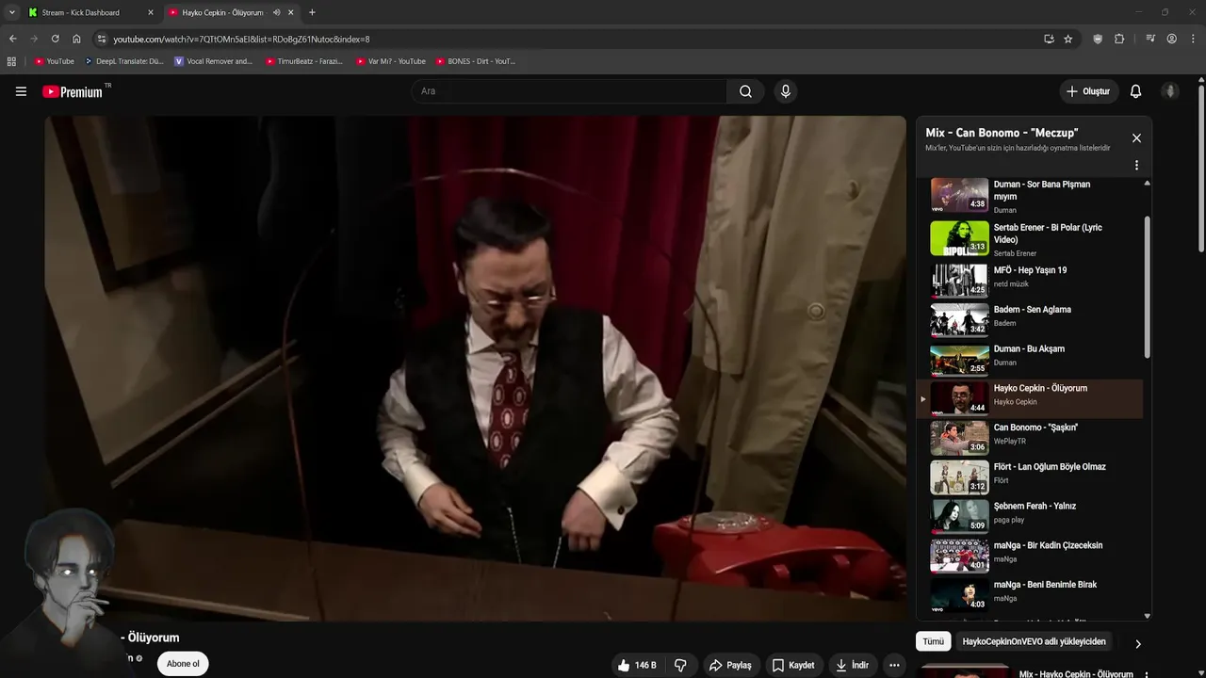Select HaykoCepkinOnVEVO adlı yükleyiciden chip

click(x=1034, y=641)
